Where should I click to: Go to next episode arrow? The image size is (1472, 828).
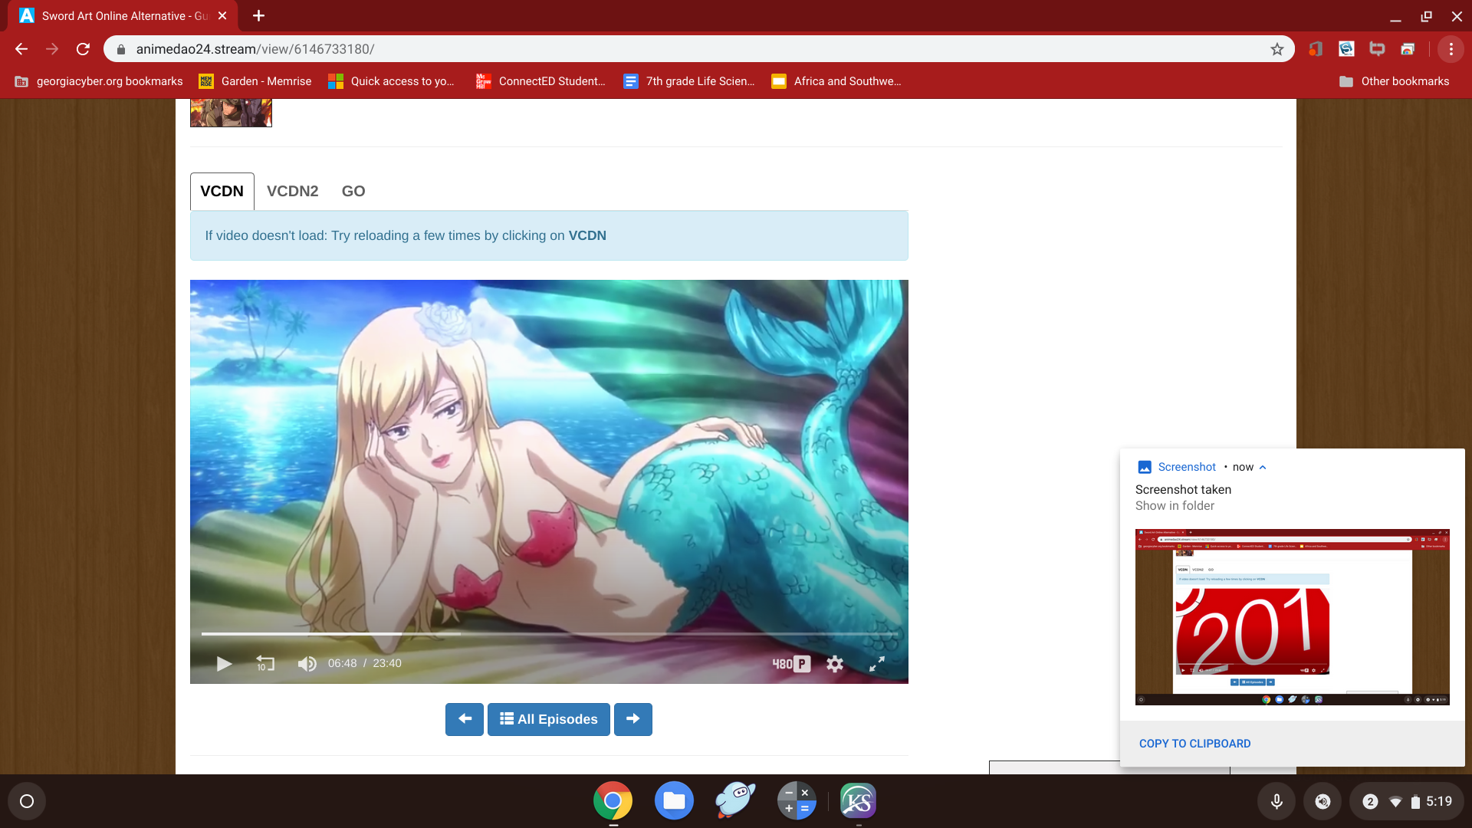(x=633, y=719)
